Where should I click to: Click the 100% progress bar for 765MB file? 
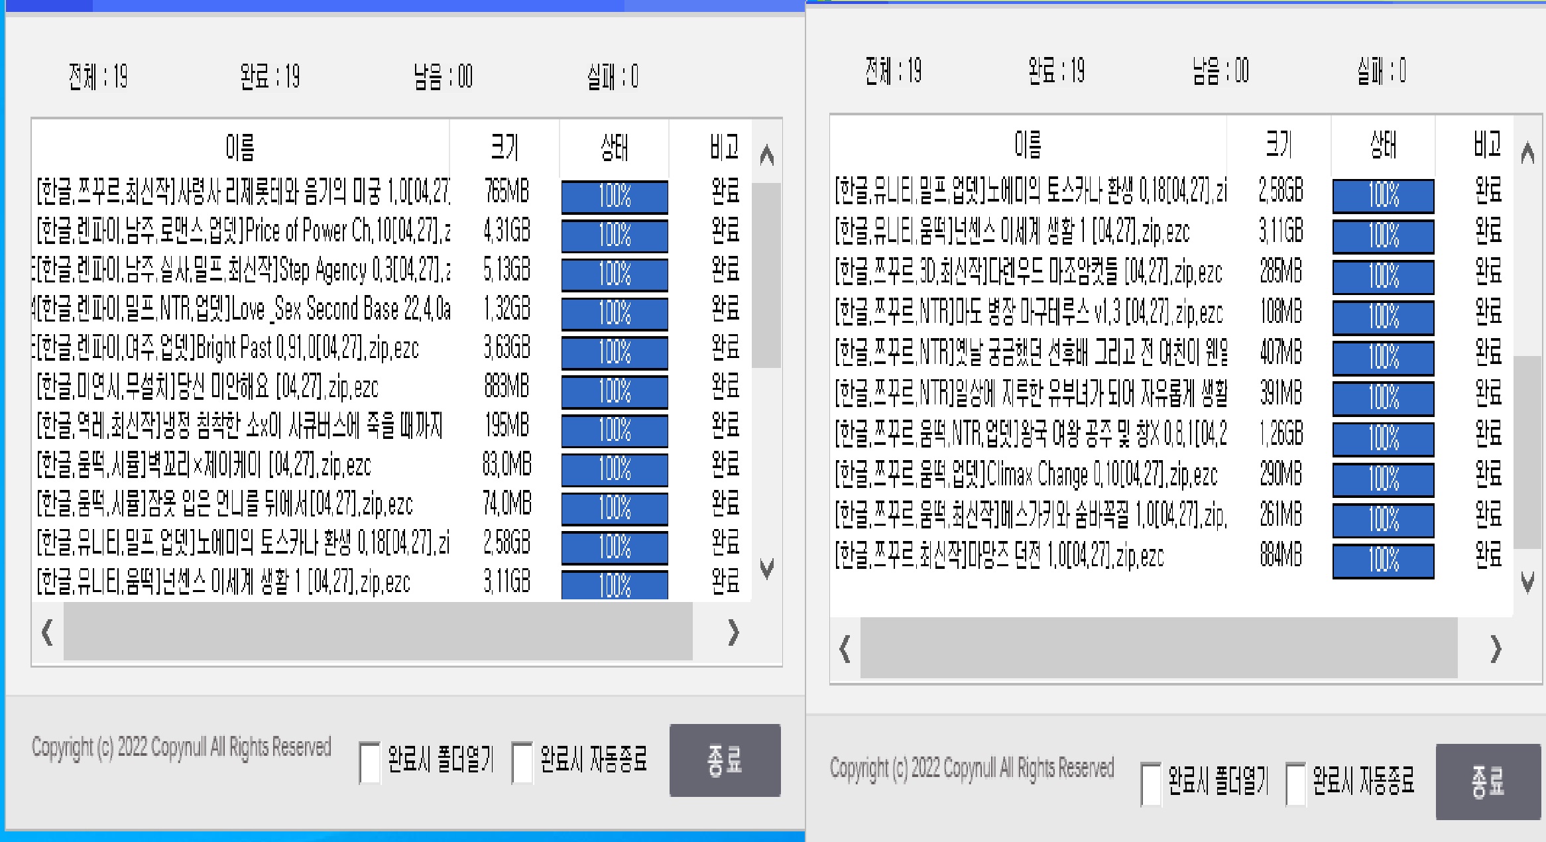(x=614, y=196)
